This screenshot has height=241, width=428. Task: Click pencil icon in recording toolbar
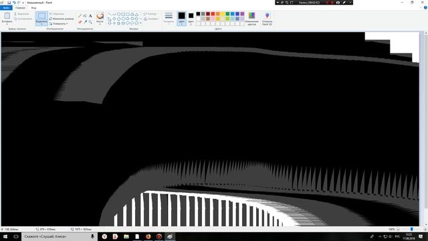344,3
